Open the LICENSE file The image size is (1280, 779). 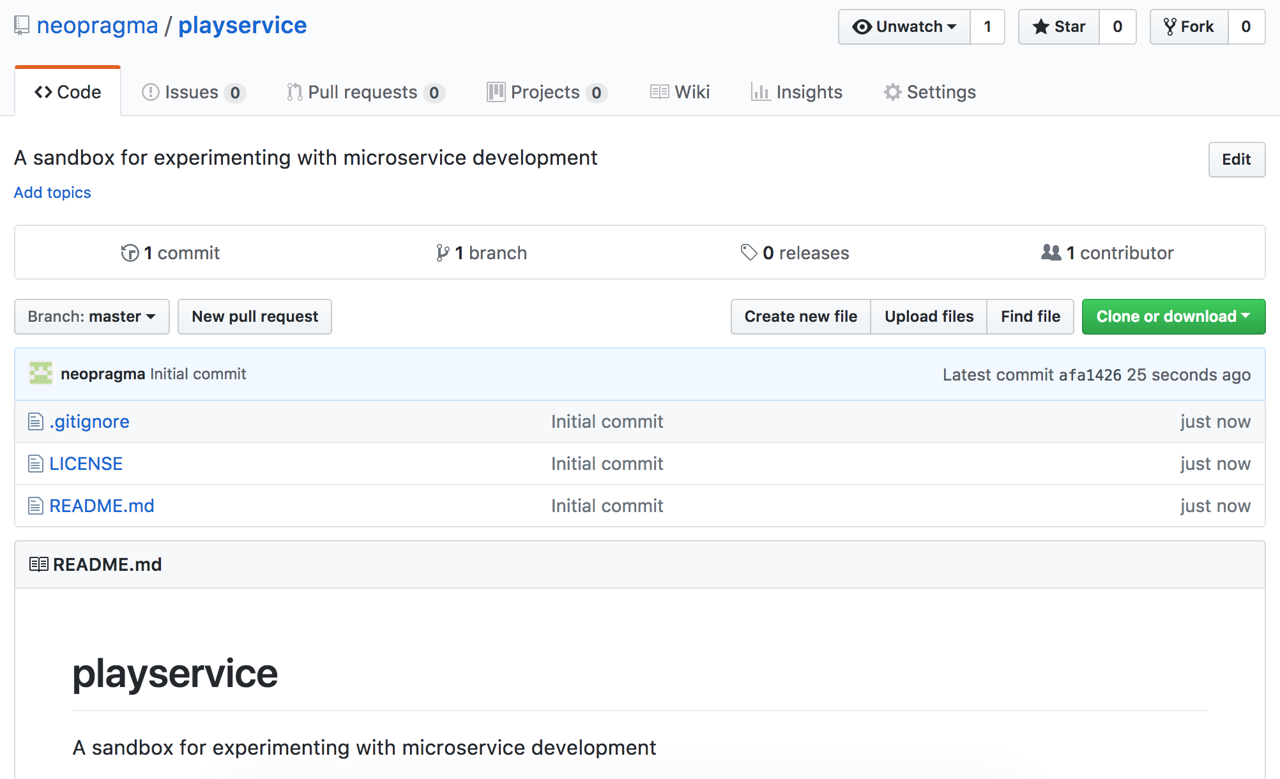[x=86, y=464]
